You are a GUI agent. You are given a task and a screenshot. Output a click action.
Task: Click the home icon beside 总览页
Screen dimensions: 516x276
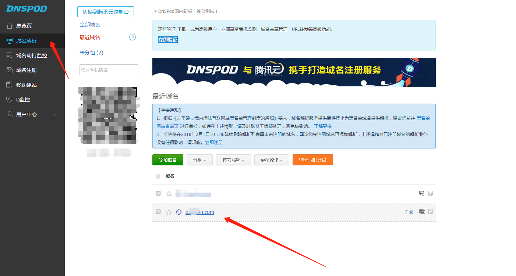tap(10, 26)
